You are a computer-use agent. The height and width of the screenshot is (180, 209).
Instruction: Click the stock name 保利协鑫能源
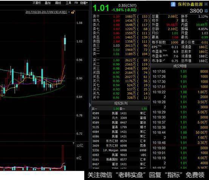190,5
